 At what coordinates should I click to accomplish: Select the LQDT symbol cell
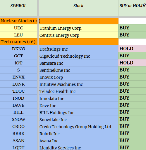pos(18,147)
